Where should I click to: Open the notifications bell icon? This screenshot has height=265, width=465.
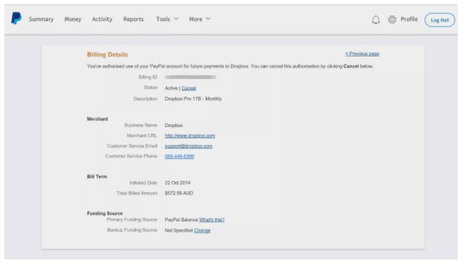click(x=376, y=20)
